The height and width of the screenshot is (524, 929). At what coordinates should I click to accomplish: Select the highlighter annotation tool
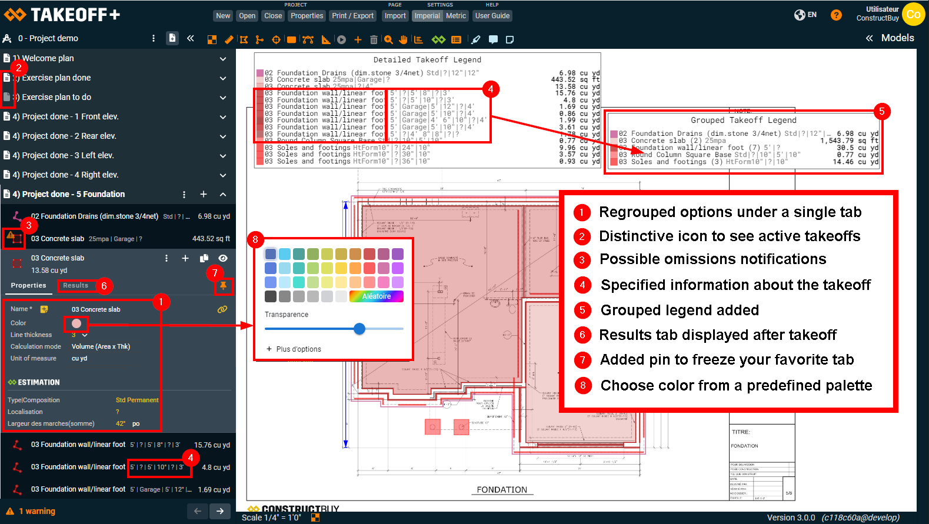(x=476, y=39)
